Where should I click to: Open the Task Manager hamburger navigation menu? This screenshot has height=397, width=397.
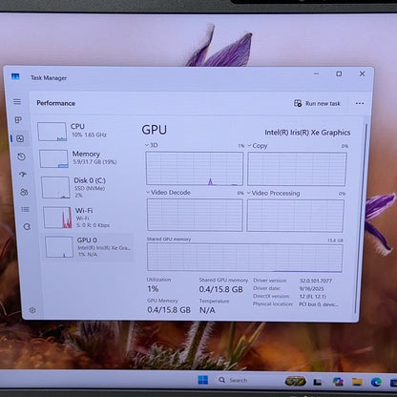[17, 101]
